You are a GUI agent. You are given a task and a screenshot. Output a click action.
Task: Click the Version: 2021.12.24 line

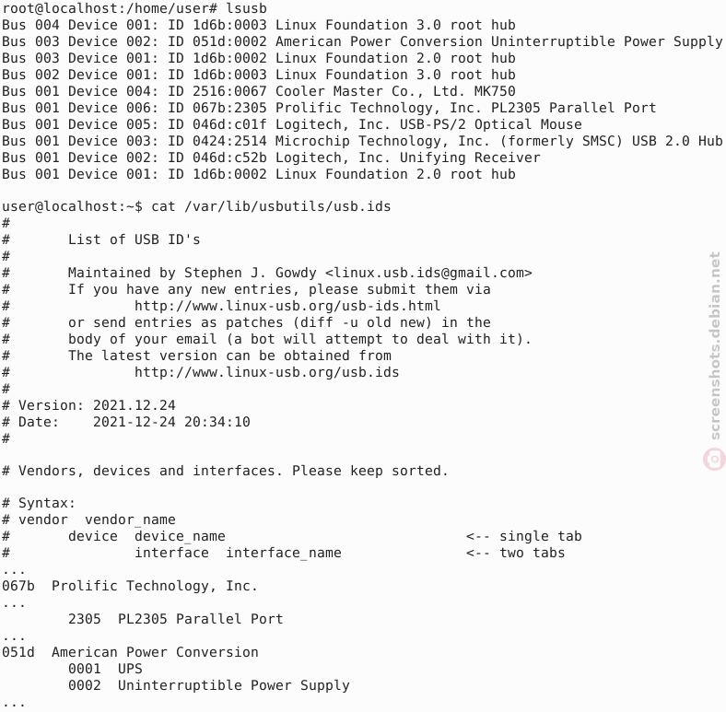(x=88, y=405)
